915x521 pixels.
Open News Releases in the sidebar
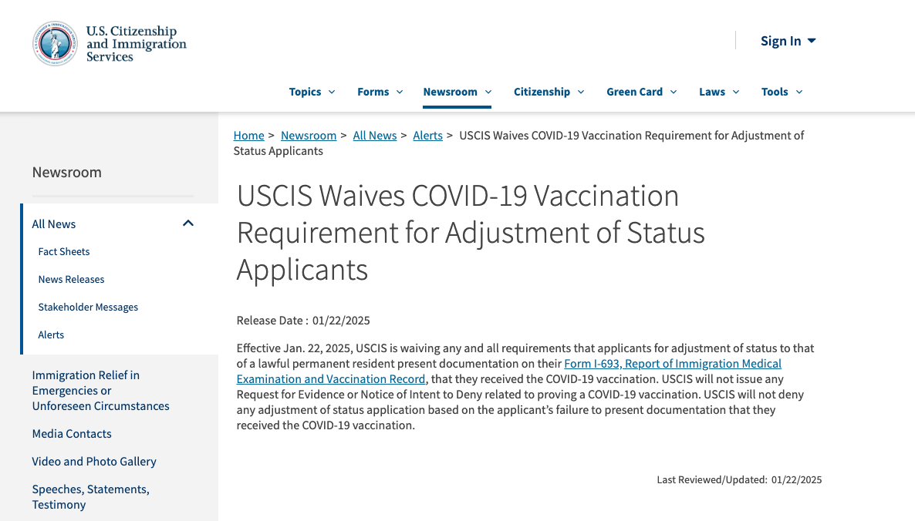coord(71,280)
